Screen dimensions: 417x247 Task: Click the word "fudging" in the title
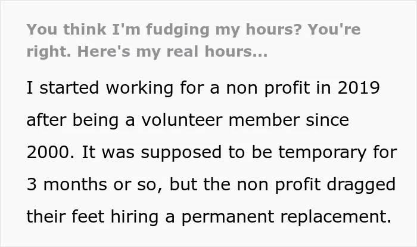pos(178,30)
